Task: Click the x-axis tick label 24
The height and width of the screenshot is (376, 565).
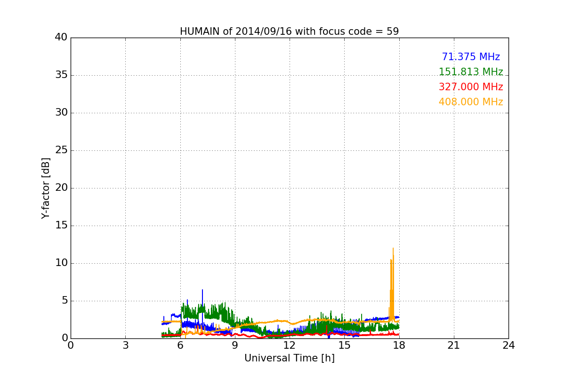Action: [508, 345]
